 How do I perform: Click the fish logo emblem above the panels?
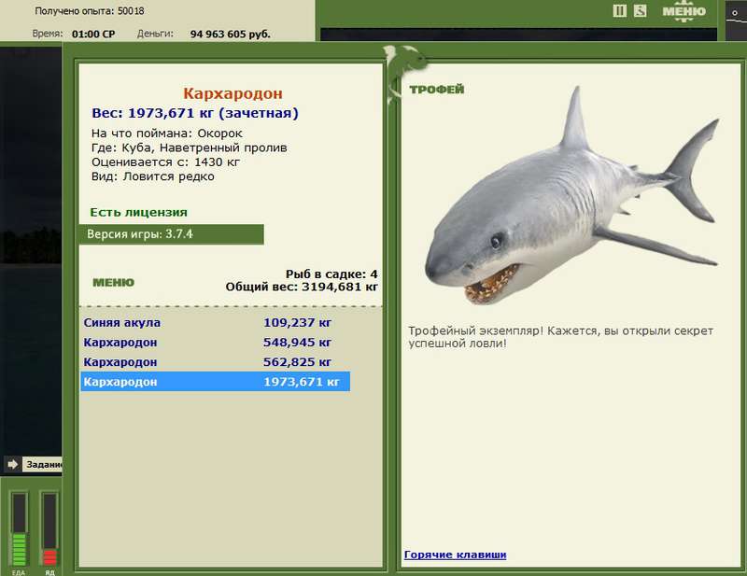pyautogui.click(x=404, y=72)
